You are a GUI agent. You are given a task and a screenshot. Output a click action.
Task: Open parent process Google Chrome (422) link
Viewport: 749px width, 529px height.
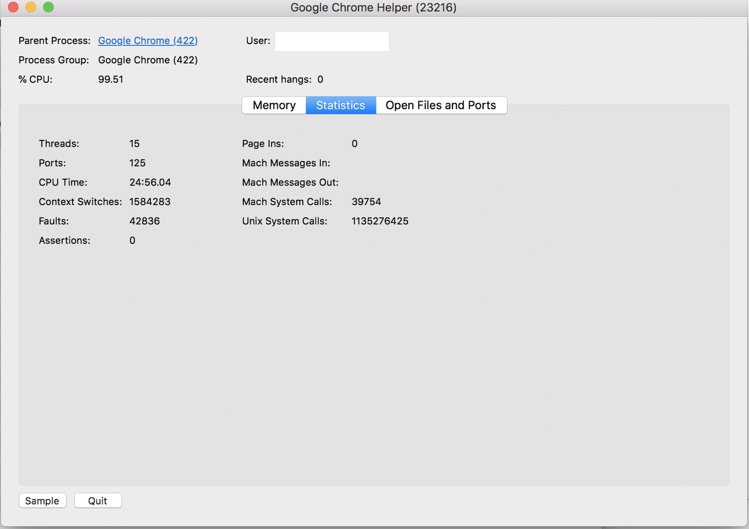[148, 41]
